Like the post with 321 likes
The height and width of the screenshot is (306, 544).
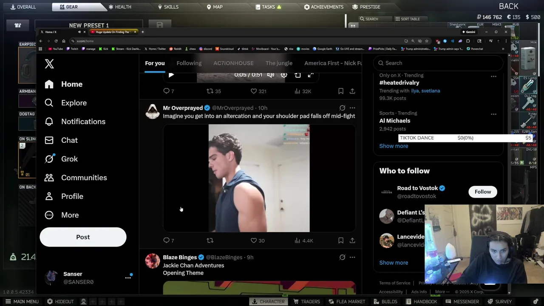point(258,91)
